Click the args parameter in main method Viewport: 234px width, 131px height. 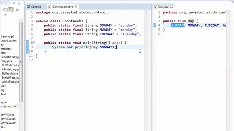click(116, 43)
